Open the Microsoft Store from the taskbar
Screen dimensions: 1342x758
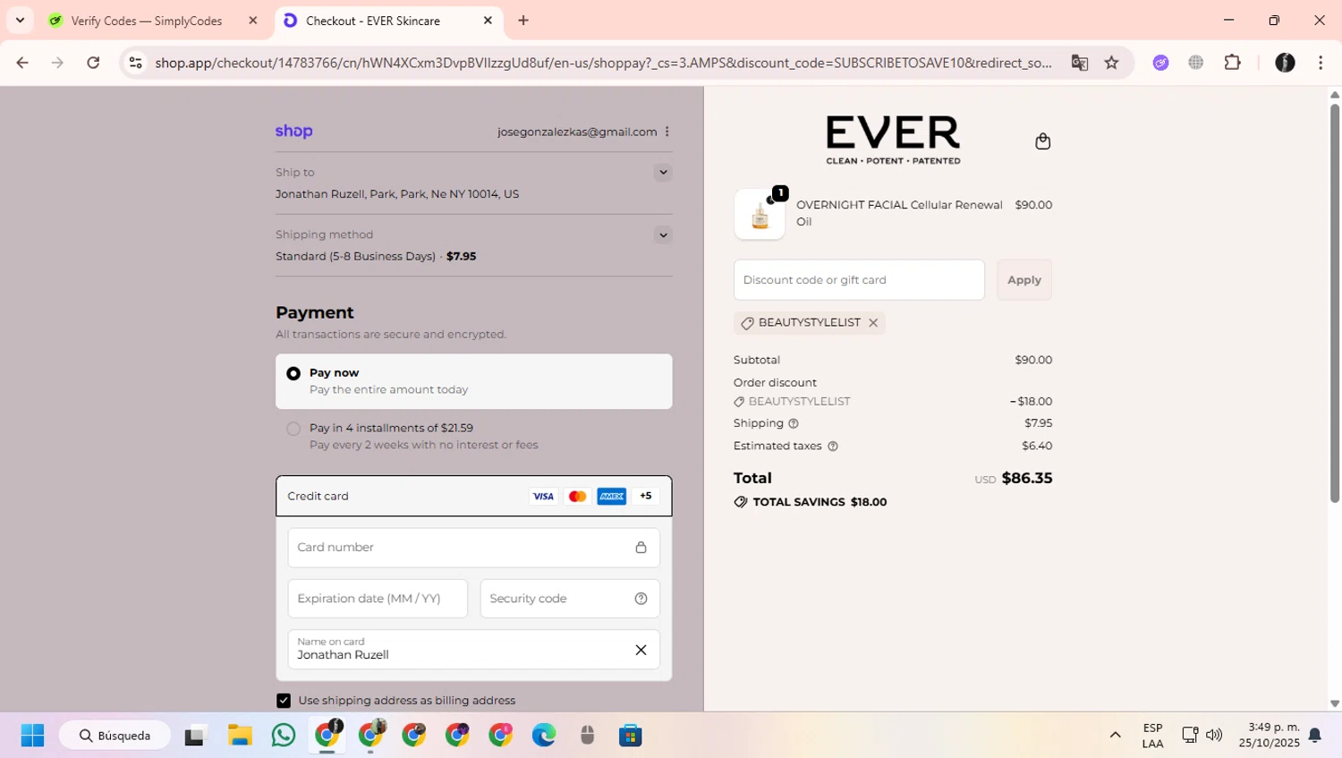(x=631, y=735)
